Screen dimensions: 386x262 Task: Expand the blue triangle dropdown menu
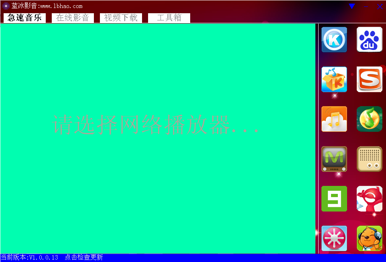click(352, 6)
